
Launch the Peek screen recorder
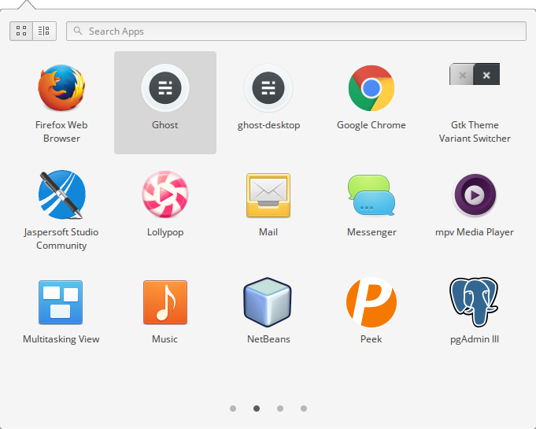tap(372, 317)
